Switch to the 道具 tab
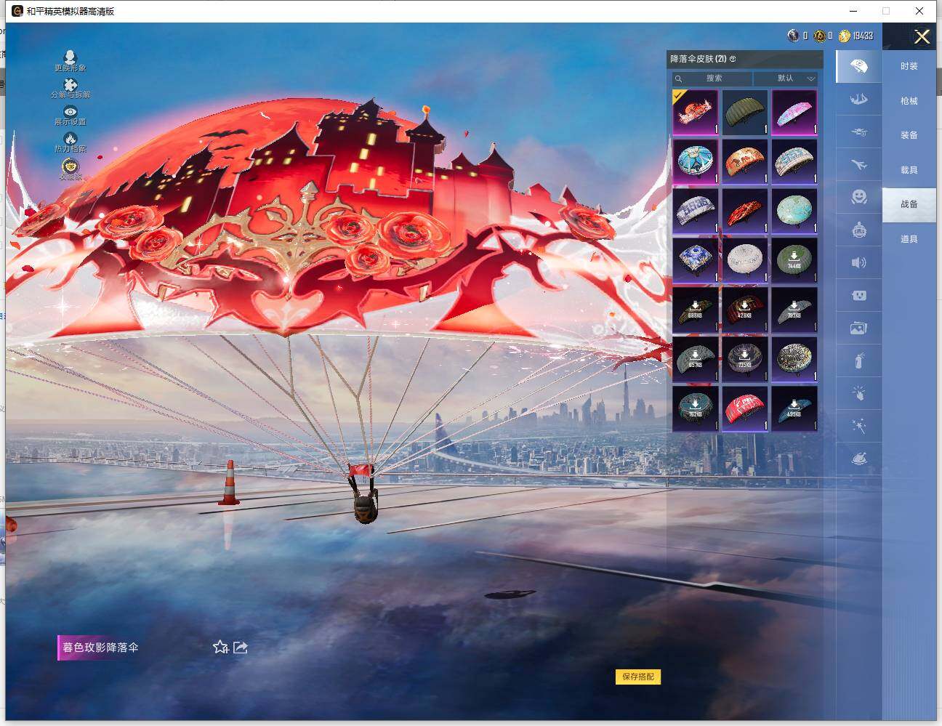This screenshot has width=942, height=726. click(909, 239)
